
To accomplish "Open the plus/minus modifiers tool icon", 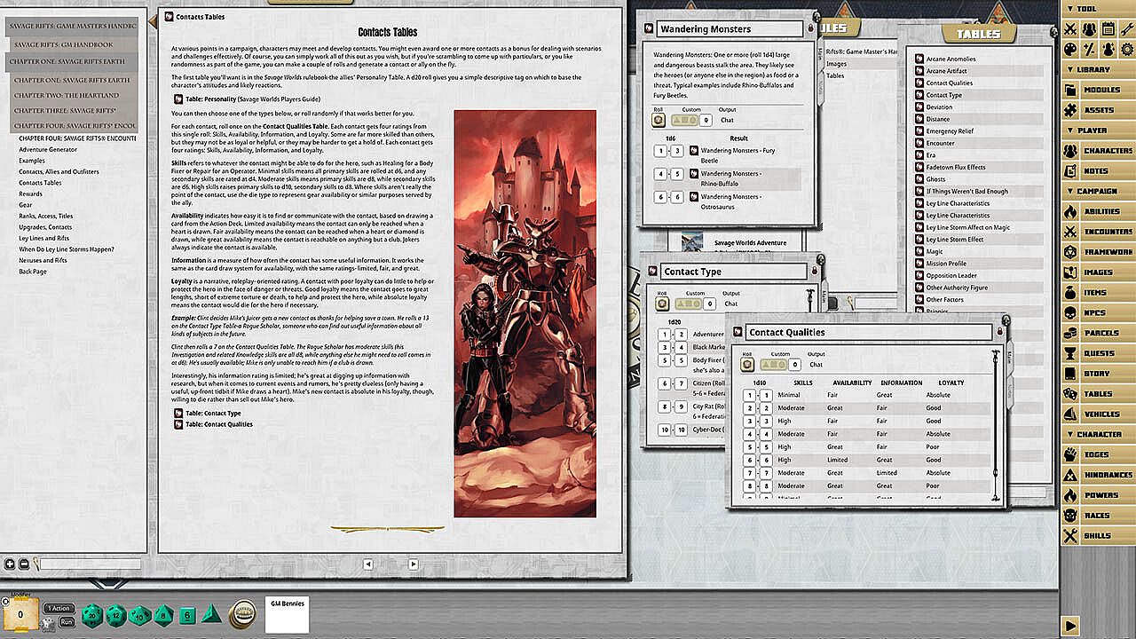I will (1089, 49).
